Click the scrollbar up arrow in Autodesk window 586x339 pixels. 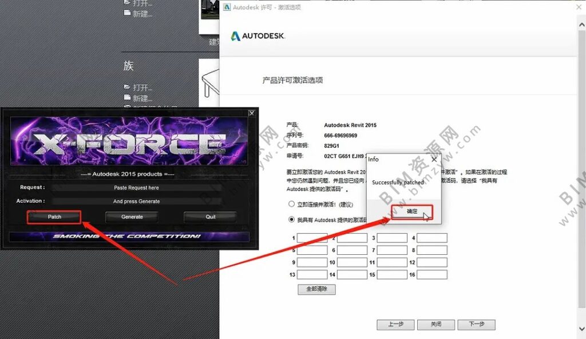click(x=582, y=25)
